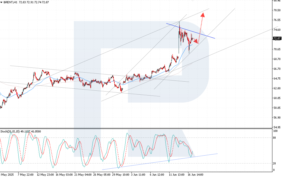283x178 pixels.
Task: Click the 54.95 price axis label
Action: point(277,127)
